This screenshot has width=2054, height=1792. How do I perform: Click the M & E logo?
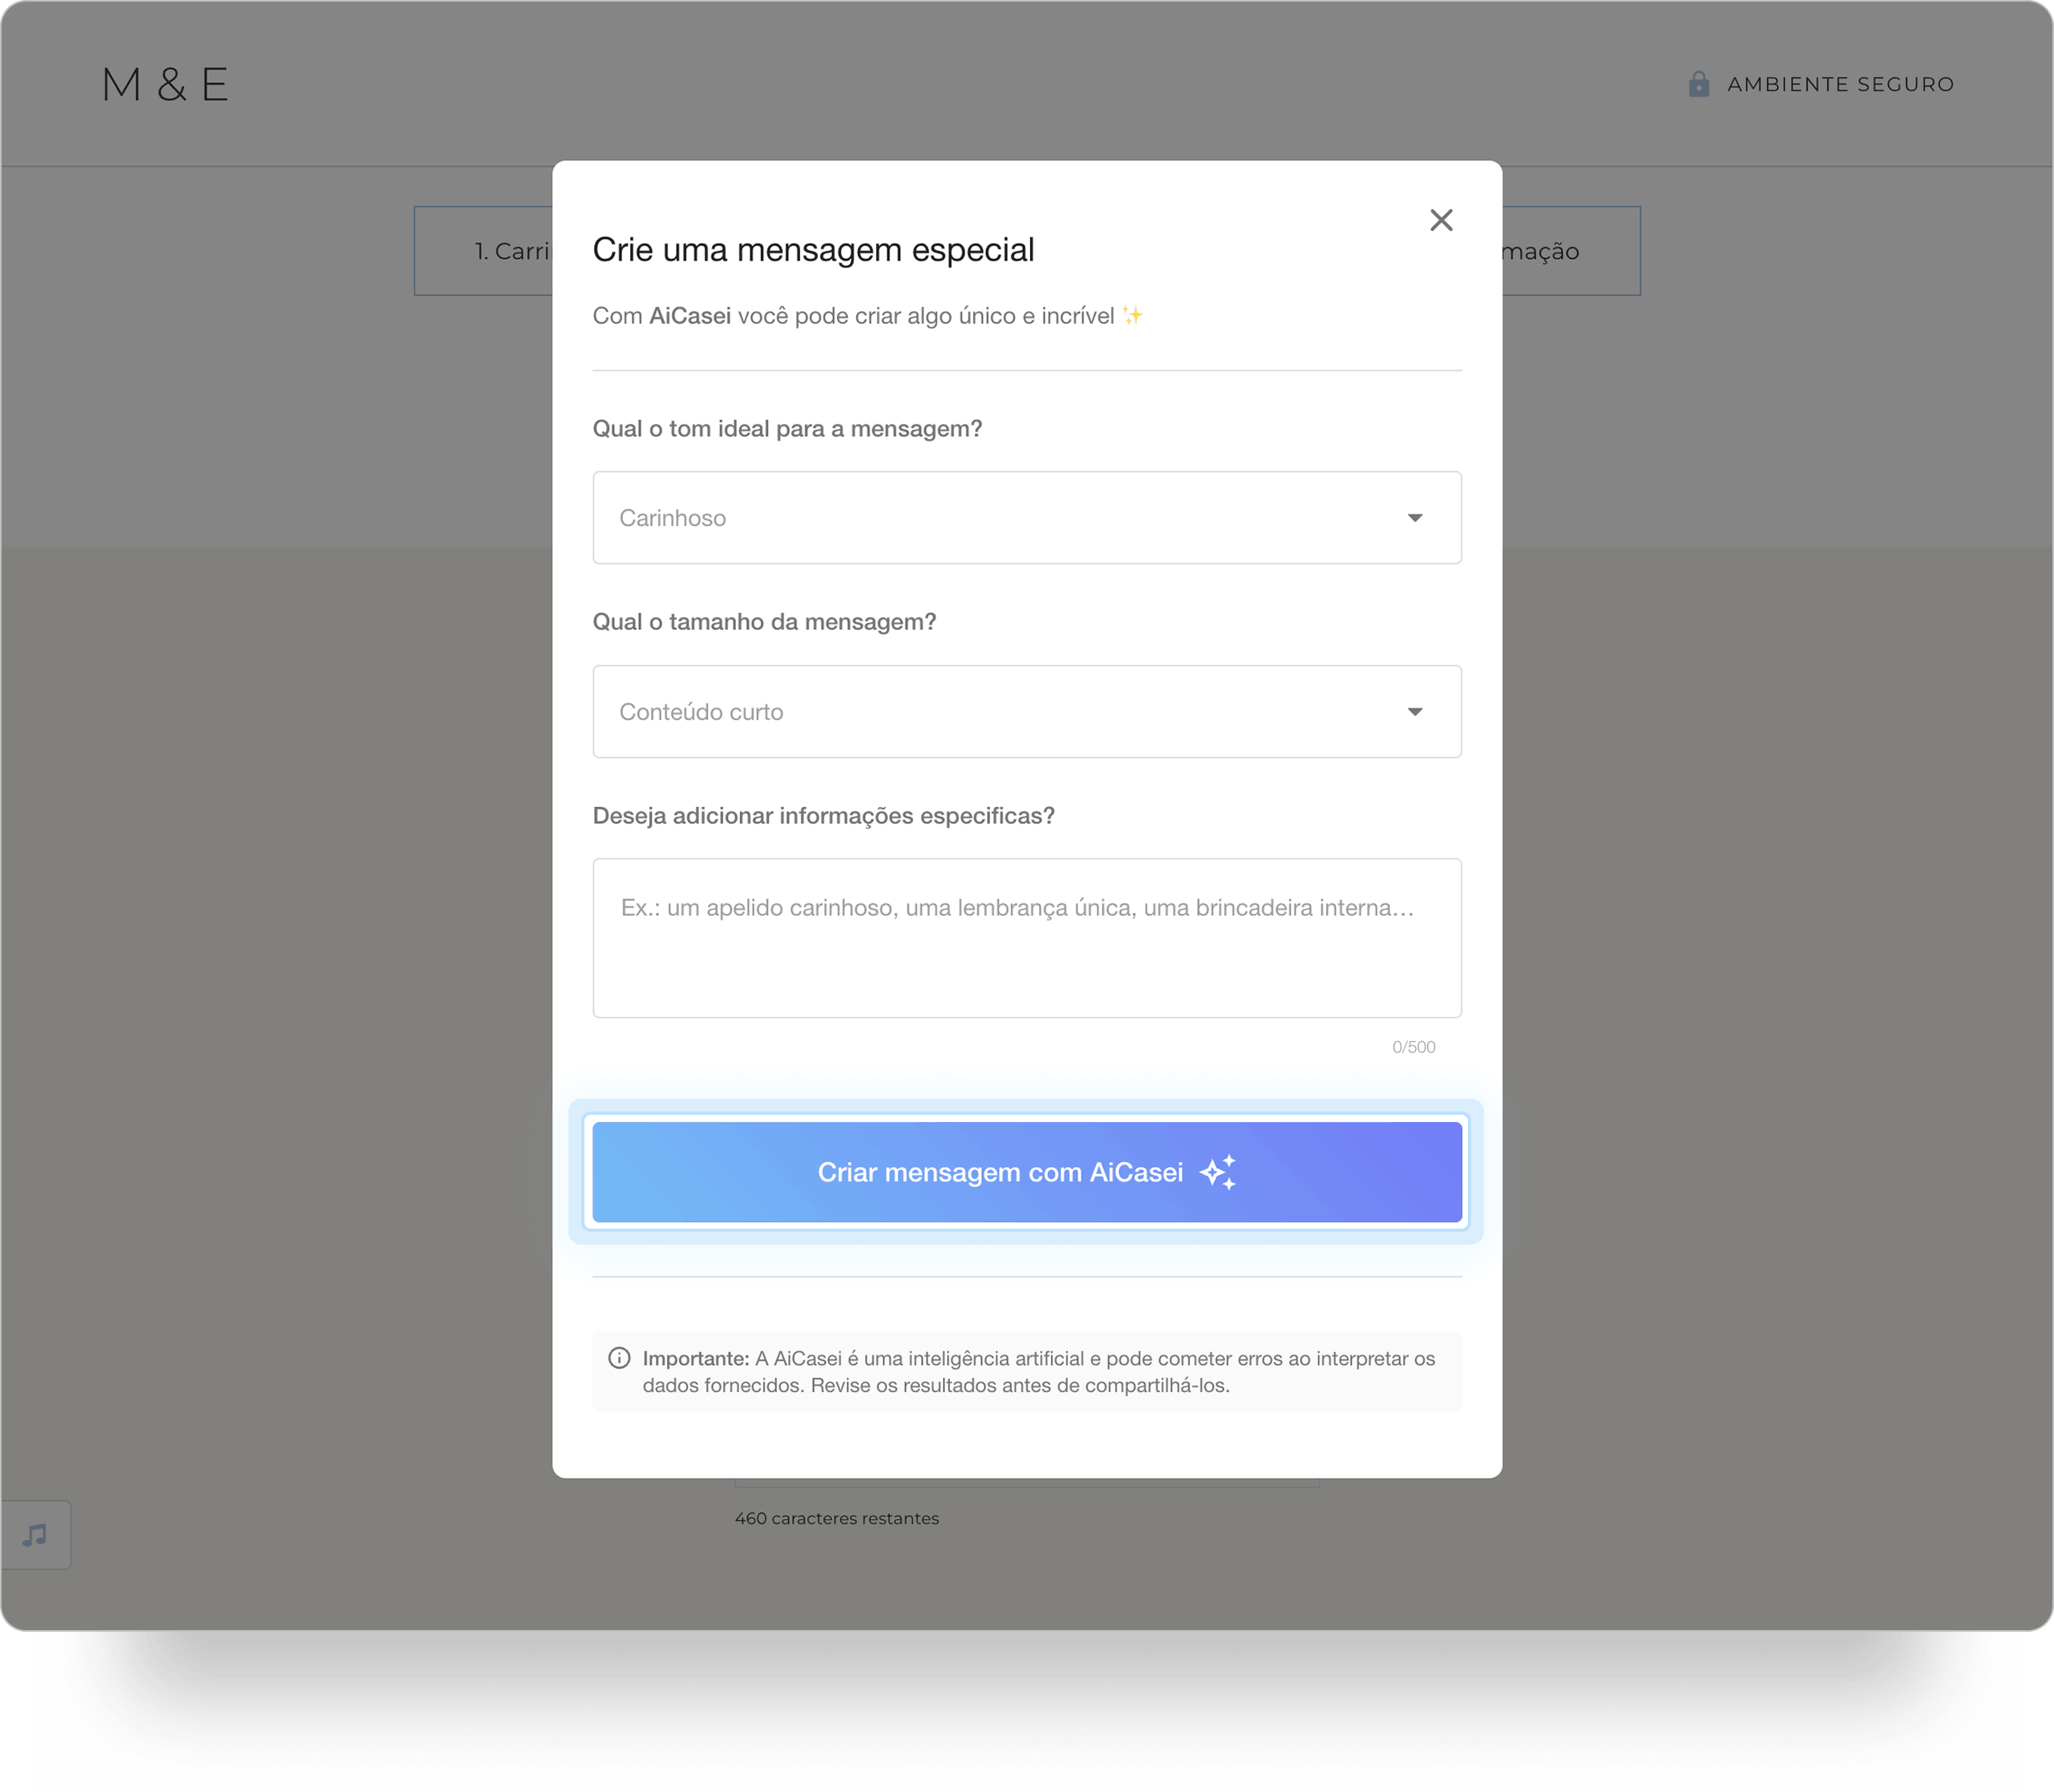click(165, 84)
